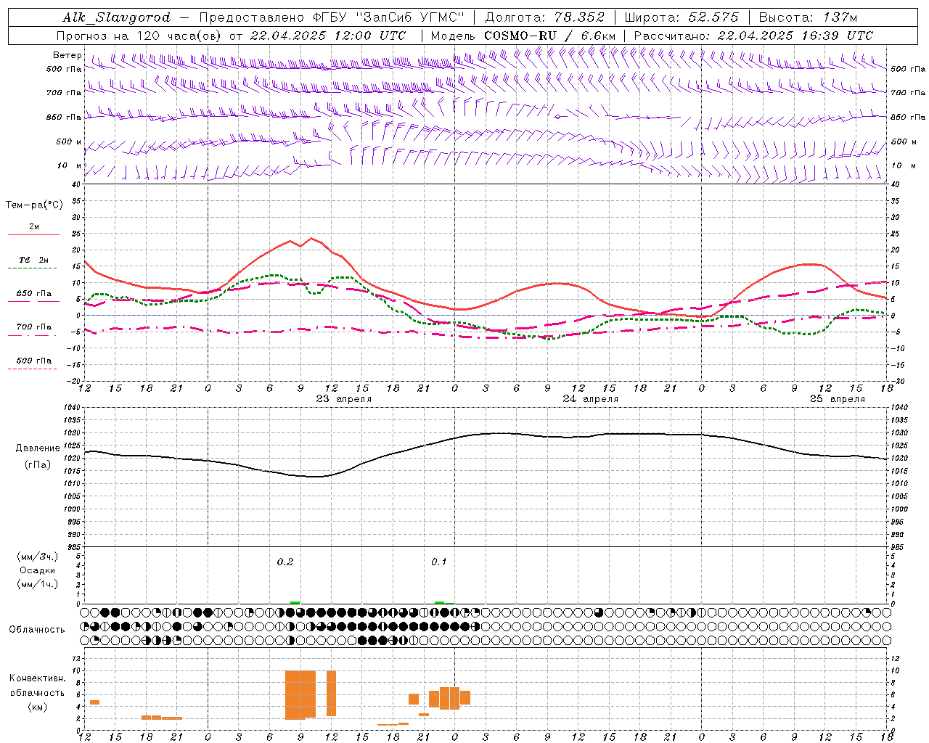Click the longitude value Долгота: 78.352
This screenshot has height=743, width=929.
click(x=544, y=17)
